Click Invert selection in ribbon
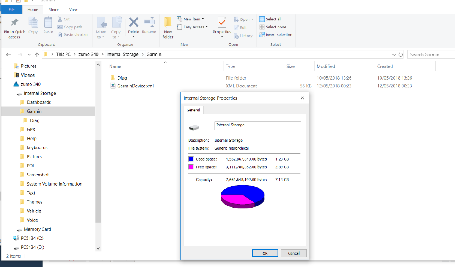This screenshot has height=267, width=455. (x=276, y=35)
